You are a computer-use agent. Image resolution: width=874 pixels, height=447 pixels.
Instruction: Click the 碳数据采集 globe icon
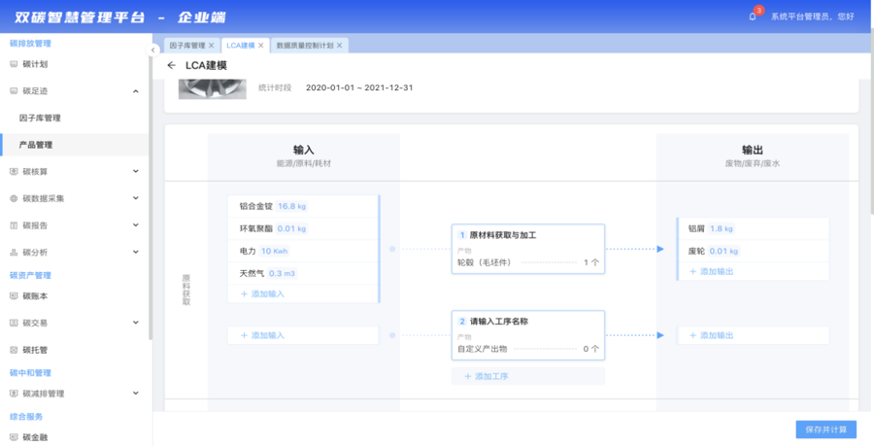point(14,198)
